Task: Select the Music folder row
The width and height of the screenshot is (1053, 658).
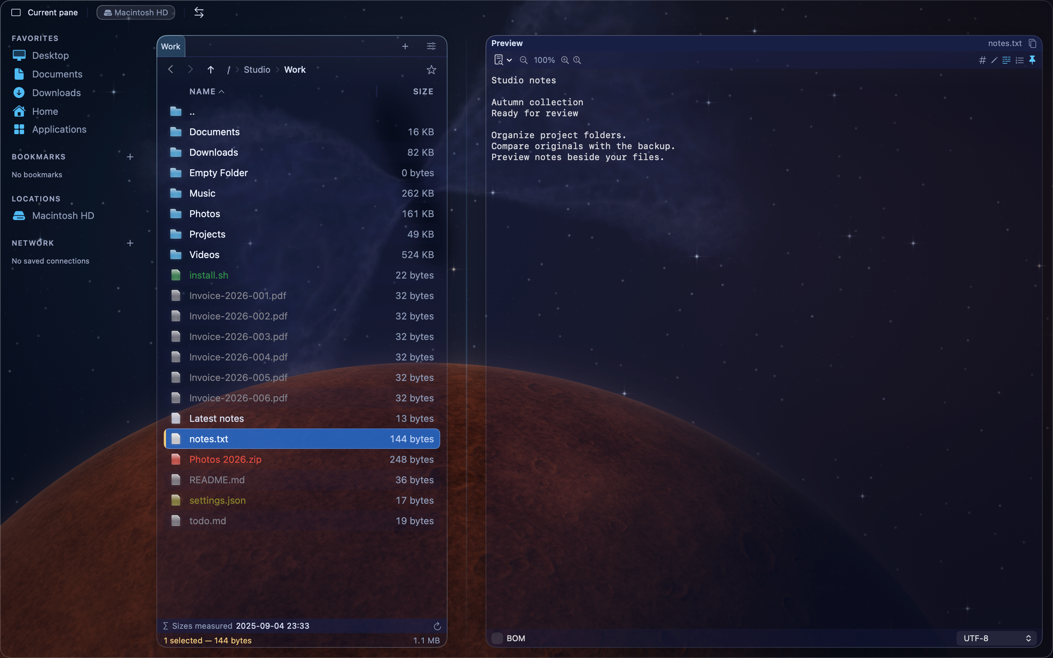Action: [302, 193]
